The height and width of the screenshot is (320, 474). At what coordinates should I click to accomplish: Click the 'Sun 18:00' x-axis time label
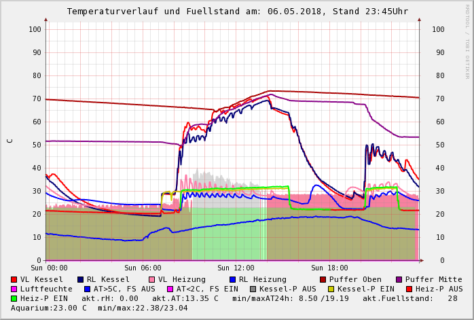click(x=329, y=268)
